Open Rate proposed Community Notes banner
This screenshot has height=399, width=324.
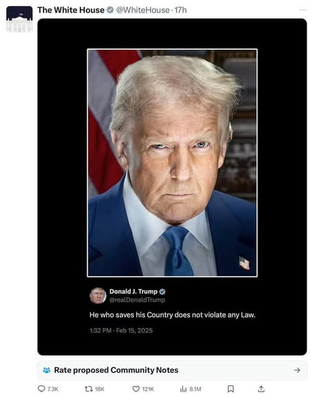coord(172,370)
